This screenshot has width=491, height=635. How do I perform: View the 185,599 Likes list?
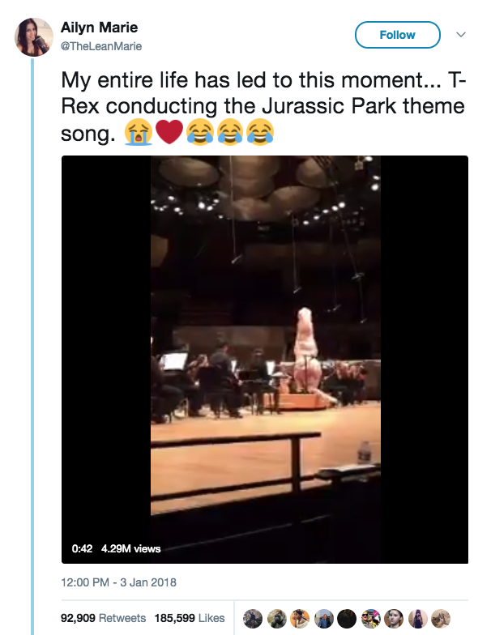tap(188, 617)
